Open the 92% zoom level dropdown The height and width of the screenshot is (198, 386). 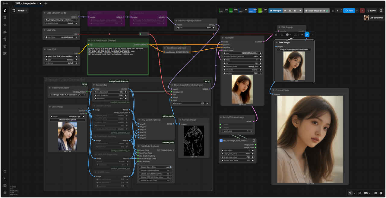pos(367,193)
